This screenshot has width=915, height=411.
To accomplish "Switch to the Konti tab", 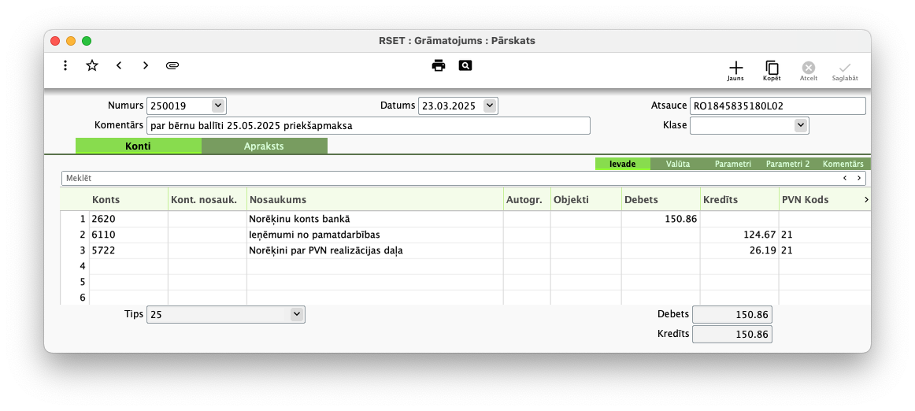I will [x=139, y=146].
